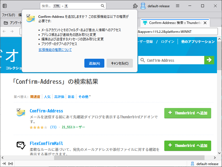Switch to the アンケート folder tab

[x=13, y=23]
